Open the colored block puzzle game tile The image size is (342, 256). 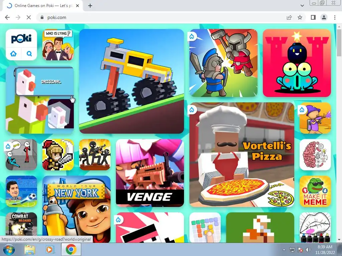[205, 227]
